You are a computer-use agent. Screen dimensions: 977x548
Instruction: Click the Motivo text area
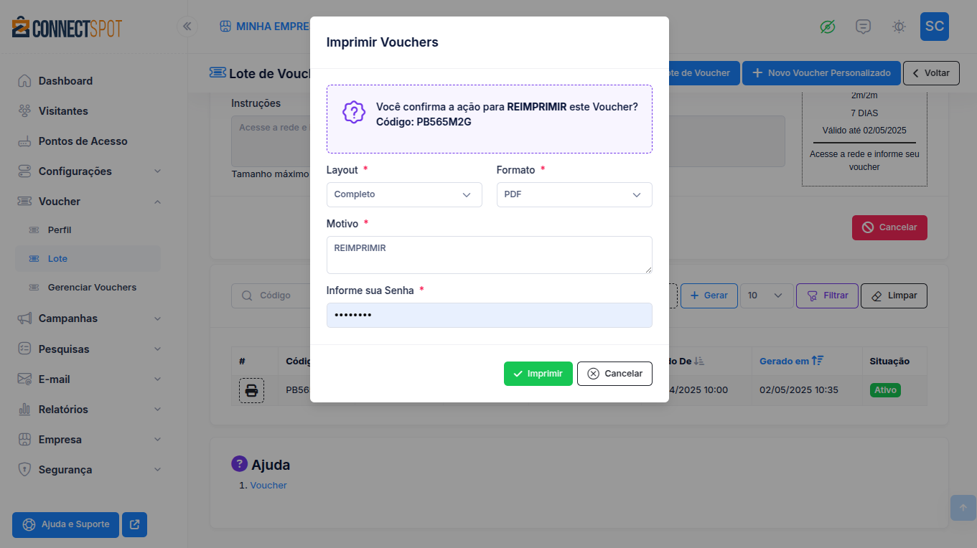[x=489, y=255]
